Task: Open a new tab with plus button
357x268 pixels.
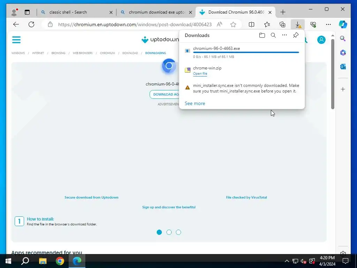Action: point(283,12)
